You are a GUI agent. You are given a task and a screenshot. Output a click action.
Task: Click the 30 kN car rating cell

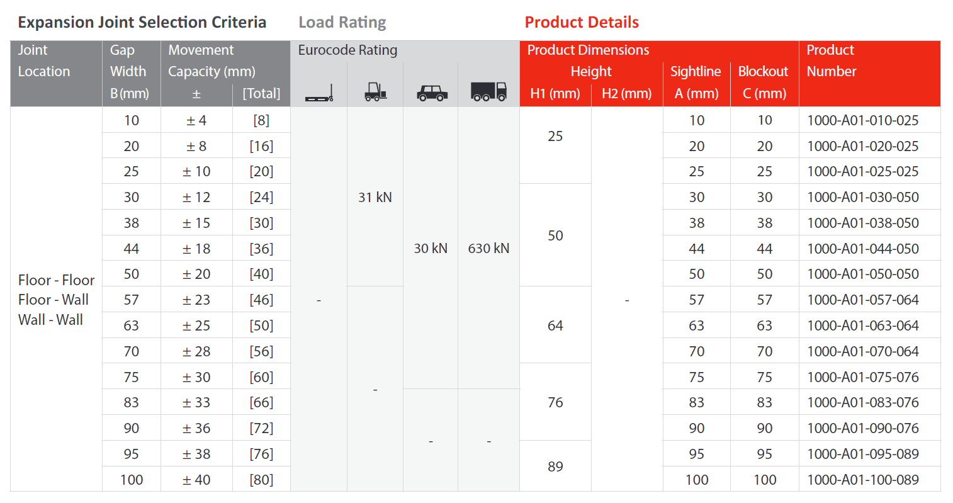coord(431,249)
